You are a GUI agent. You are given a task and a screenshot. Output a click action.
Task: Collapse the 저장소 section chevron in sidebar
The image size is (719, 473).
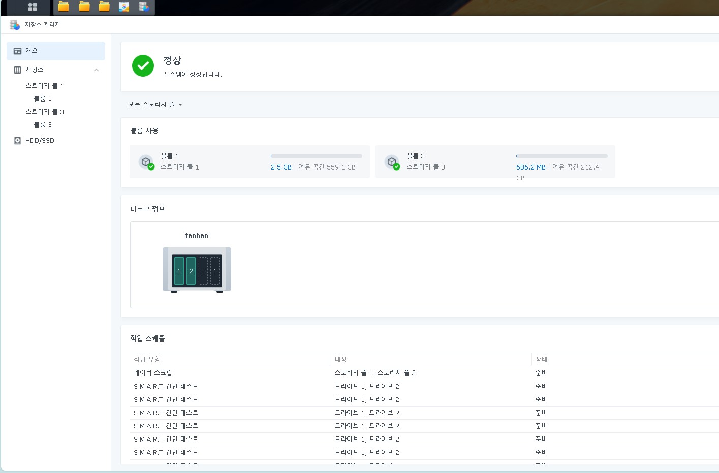pos(96,70)
